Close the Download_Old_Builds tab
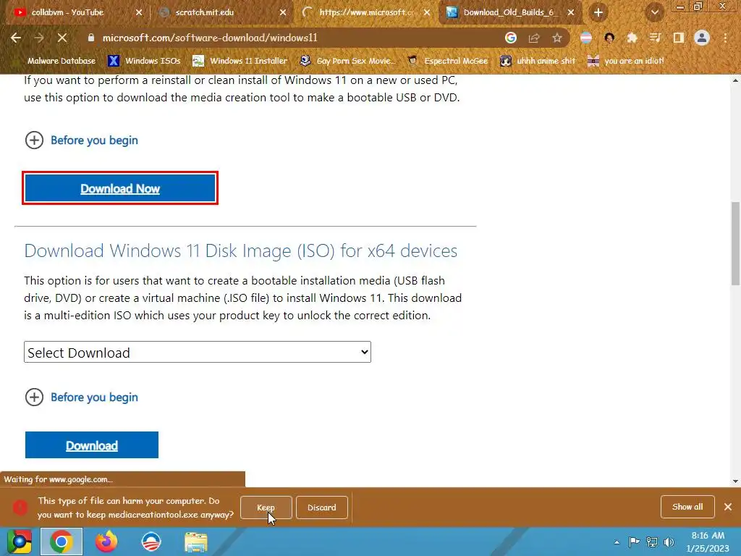This screenshot has height=556, width=741. [x=571, y=12]
